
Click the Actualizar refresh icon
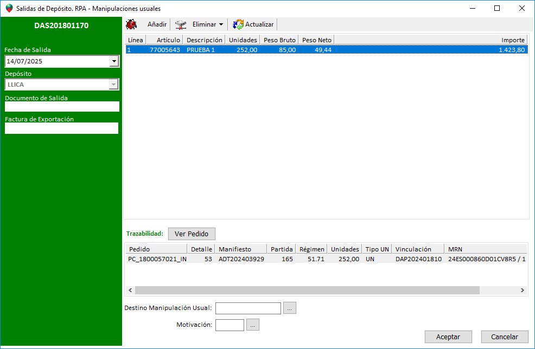[238, 24]
